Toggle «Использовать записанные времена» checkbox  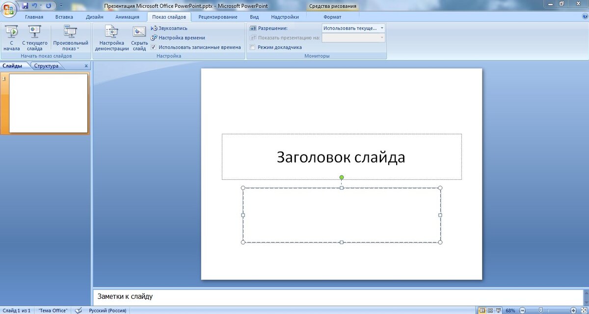click(x=154, y=47)
